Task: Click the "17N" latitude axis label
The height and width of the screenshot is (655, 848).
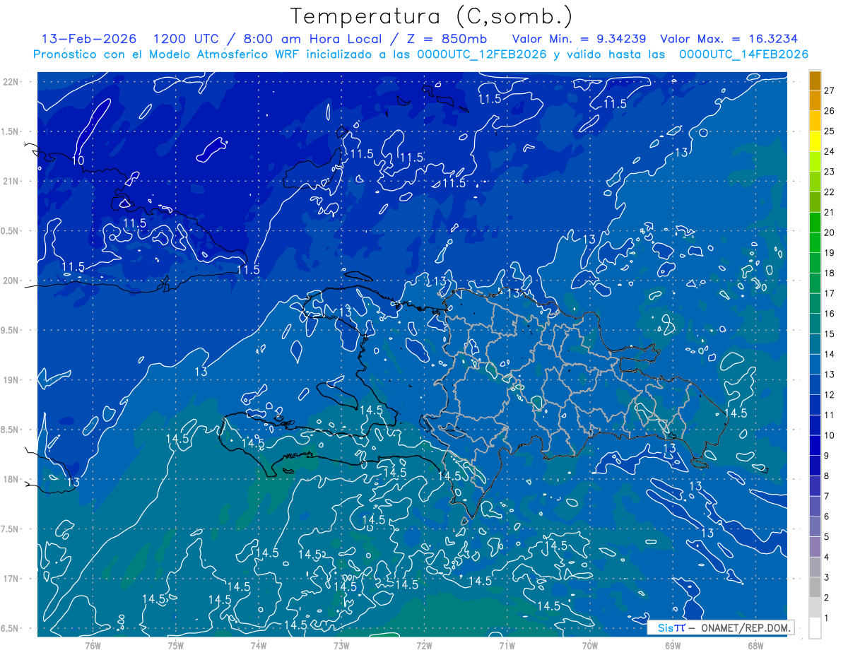Action: (x=11, y=579)
